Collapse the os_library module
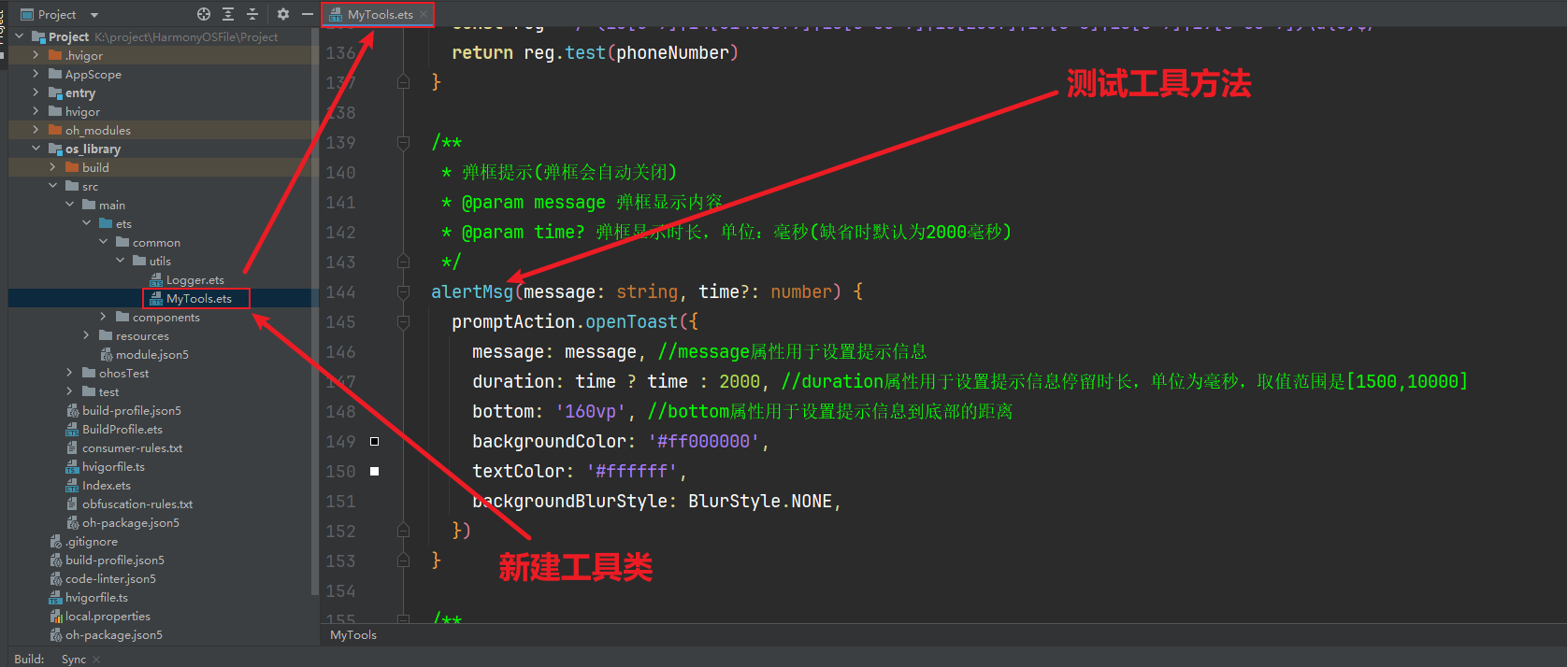This screenshot has height=667, width=1567. [36, 149]
